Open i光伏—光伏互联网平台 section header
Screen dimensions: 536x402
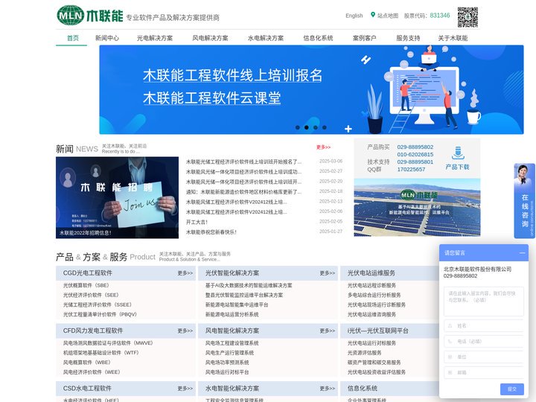click(x=377, y=331)
